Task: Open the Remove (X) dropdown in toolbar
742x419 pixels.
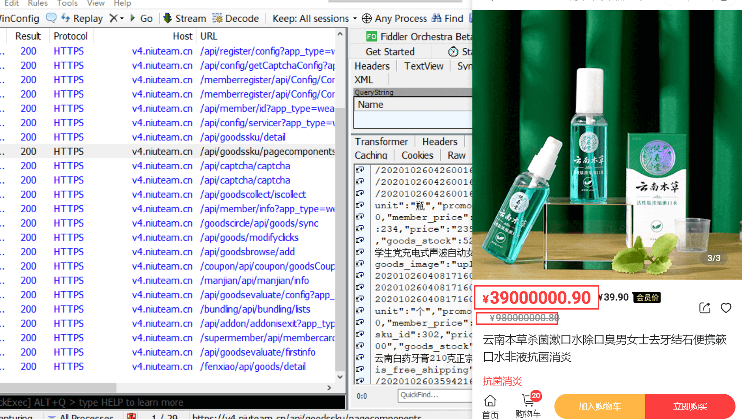Action: coord(116,18)
